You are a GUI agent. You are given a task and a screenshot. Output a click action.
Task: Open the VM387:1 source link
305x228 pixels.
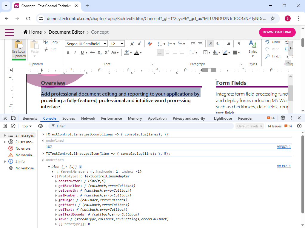click(x=284, y=147)
